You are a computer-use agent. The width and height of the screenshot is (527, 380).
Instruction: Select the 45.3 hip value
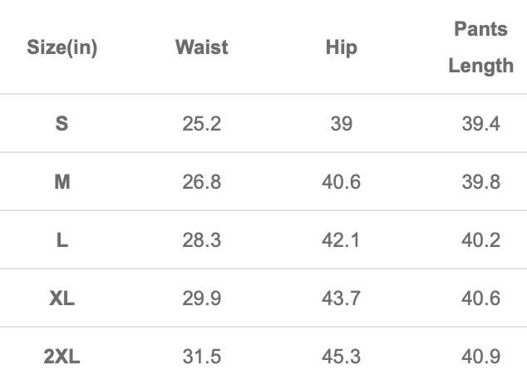pos(341,357)
